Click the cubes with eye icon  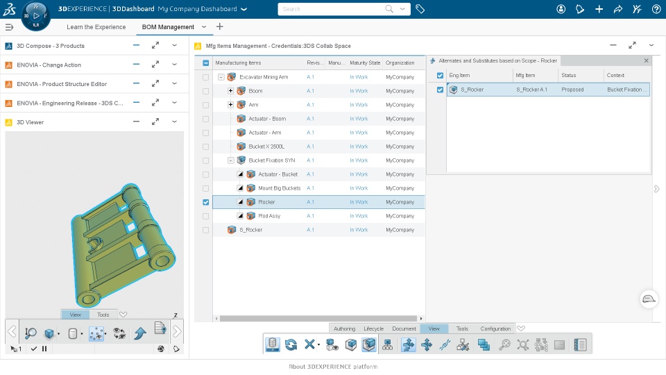[332, 345]
